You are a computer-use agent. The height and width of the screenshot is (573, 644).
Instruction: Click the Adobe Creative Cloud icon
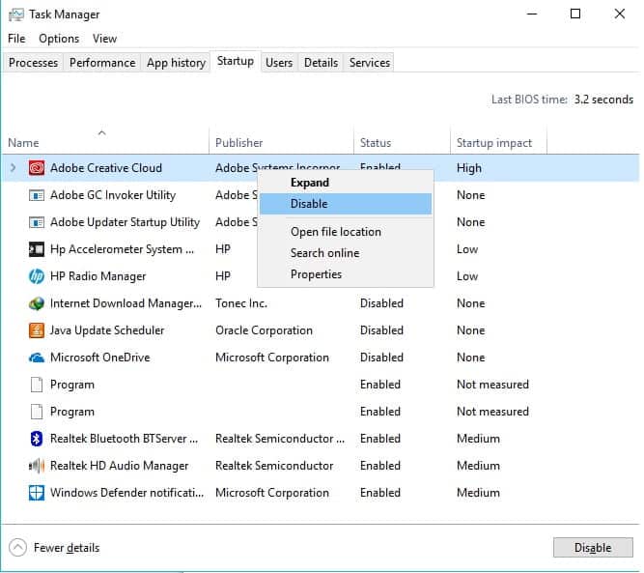tap(37, 168)
